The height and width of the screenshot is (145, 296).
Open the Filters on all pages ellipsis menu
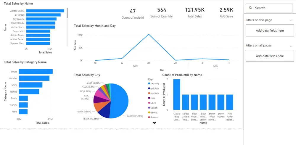click(x=291, y=46)
